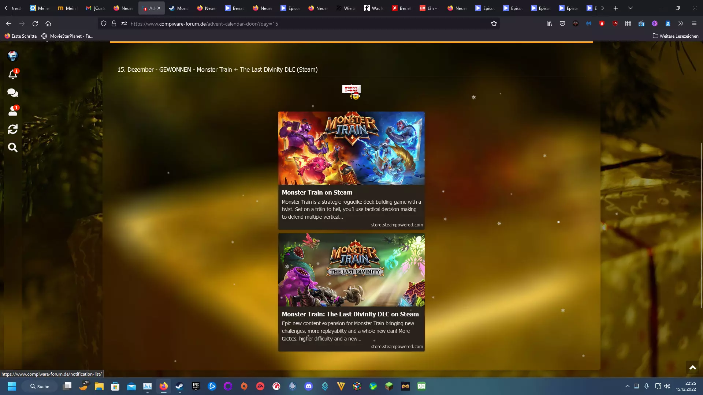Switch to the t3n tab
703x395 pixels.
[x=429, y=8]
